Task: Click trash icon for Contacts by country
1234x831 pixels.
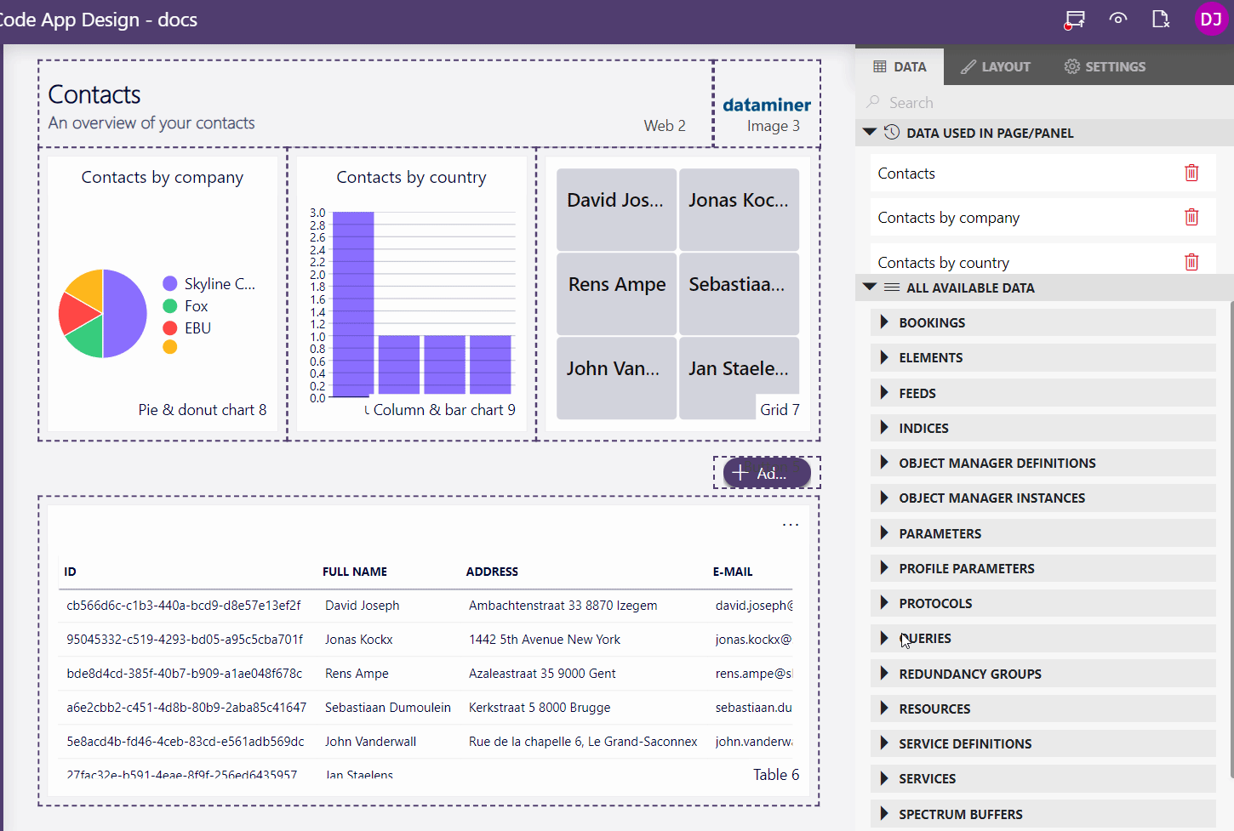Action: [1191, 262]
